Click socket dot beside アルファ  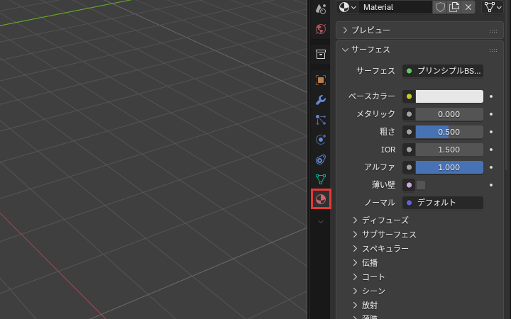coord(409,167)
